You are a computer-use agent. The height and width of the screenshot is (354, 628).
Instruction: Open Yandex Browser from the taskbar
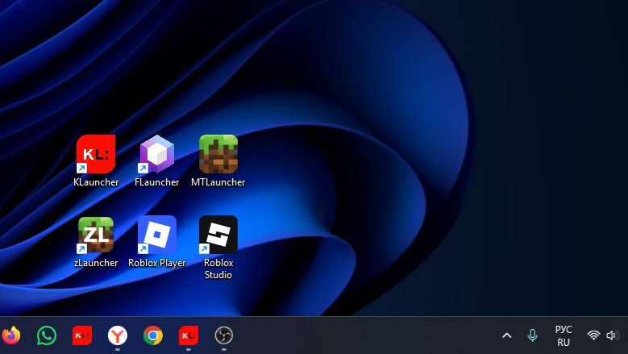[118, 335]
